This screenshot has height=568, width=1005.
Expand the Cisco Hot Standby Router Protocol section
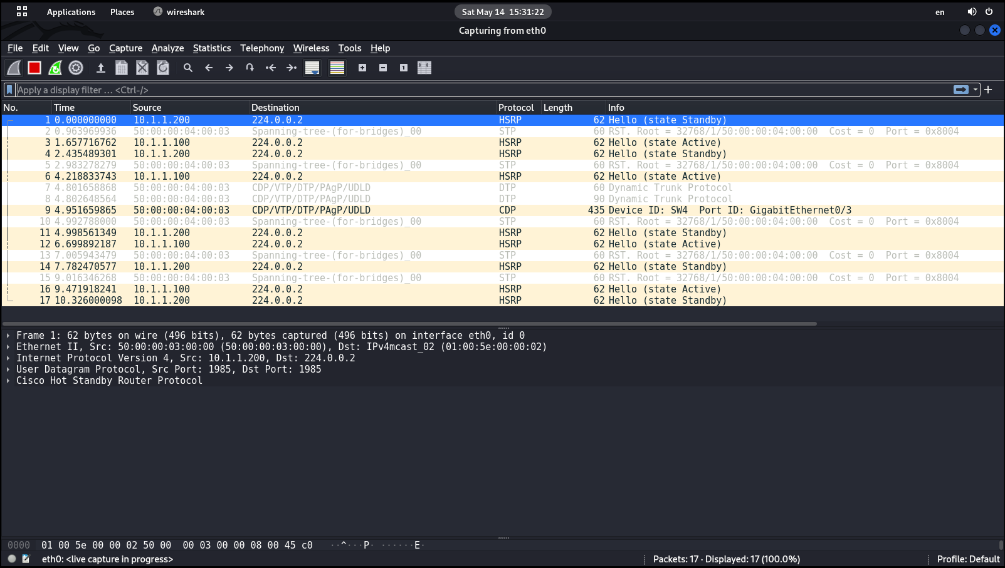click(x=8, y=380)
